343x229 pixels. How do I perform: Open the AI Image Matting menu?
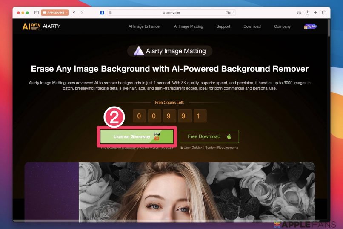189,26
